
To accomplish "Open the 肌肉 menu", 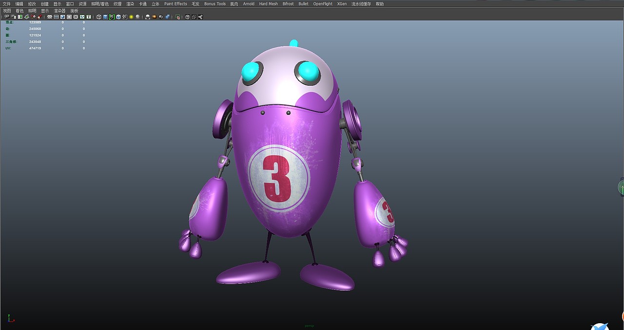I will 234,3.
